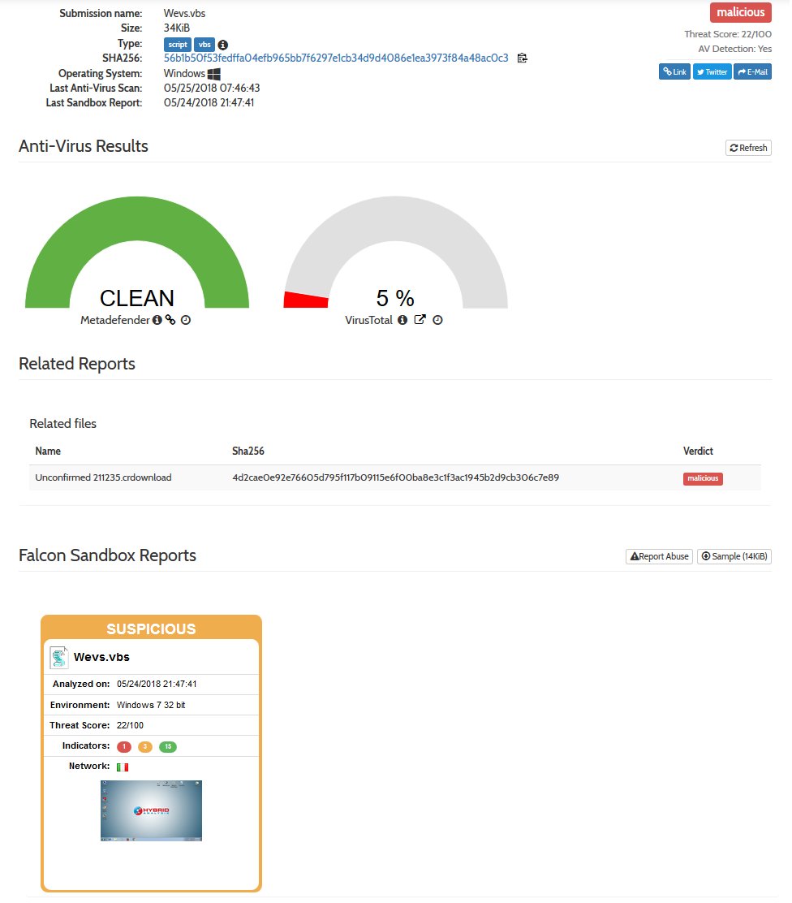This screenshot has width=792, height=903.
Task: Click the Wevs.vbs script file icon
Action: tap(58, 658)
